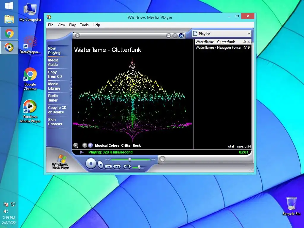
Task: Maximize the Windows Media Player window
Action: (237, 16)
